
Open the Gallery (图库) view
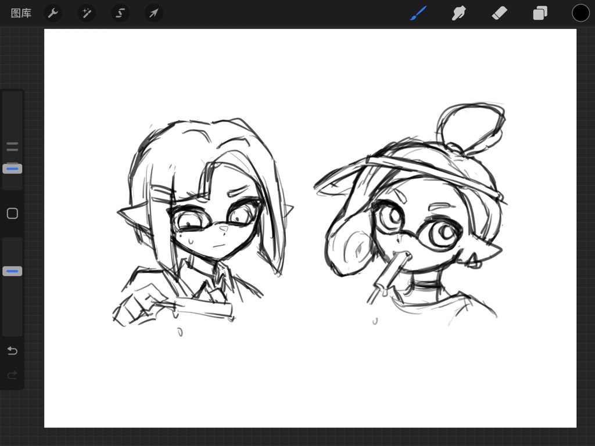tap(21, 13)
